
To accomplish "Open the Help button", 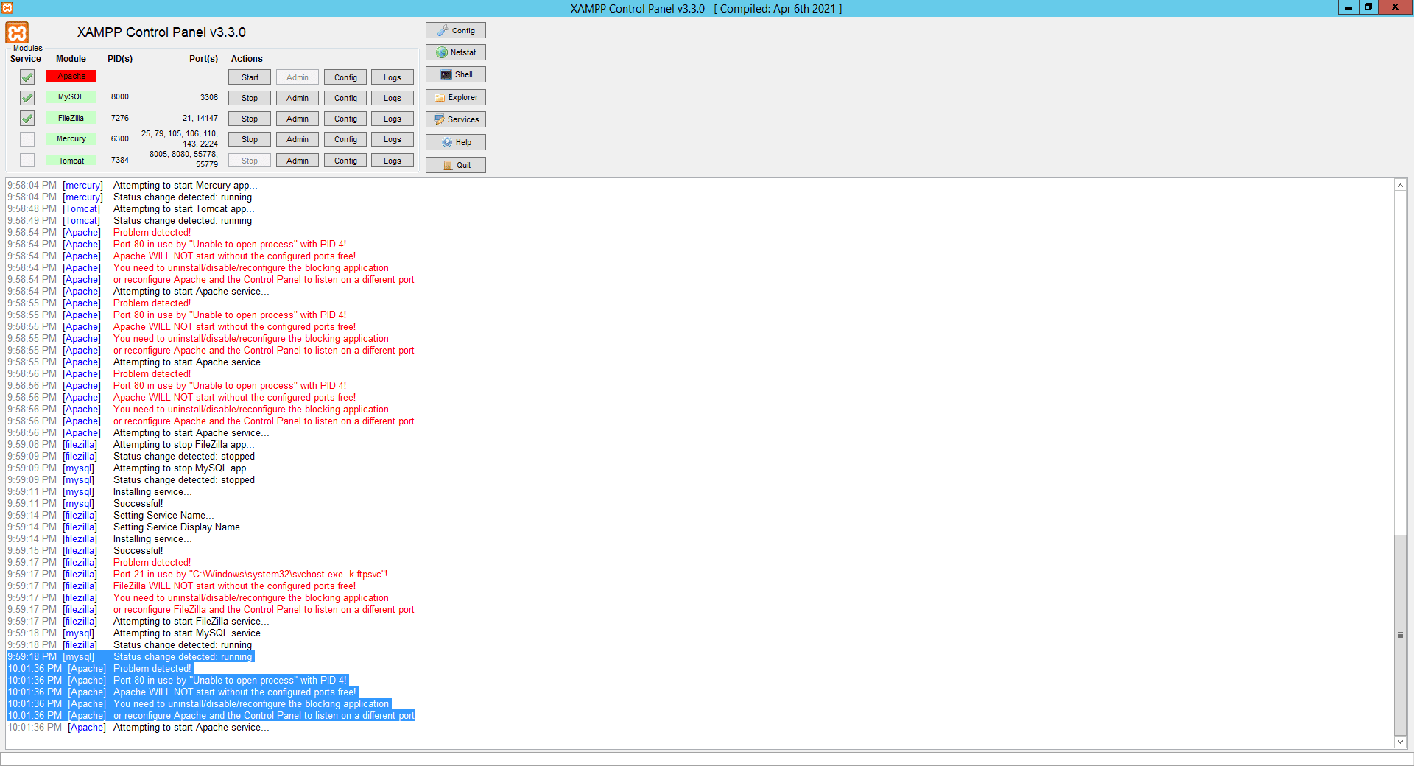I will click(456, 142).
